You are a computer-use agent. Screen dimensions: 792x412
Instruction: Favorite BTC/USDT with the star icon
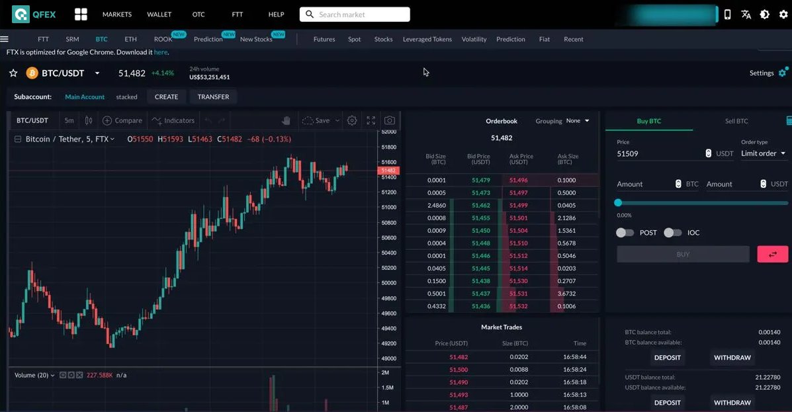pos(13,73)
